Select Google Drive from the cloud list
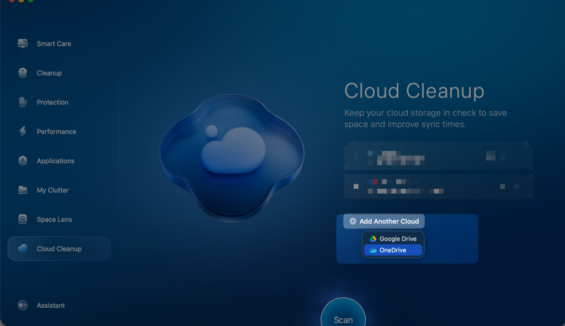This screenshot has height=326, width=565. (x=393, y=238)
